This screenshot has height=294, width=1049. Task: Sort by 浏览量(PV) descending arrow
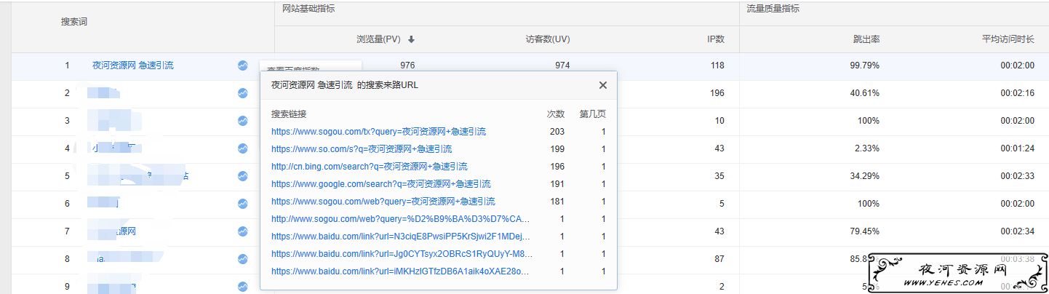(x=411, y=39)
